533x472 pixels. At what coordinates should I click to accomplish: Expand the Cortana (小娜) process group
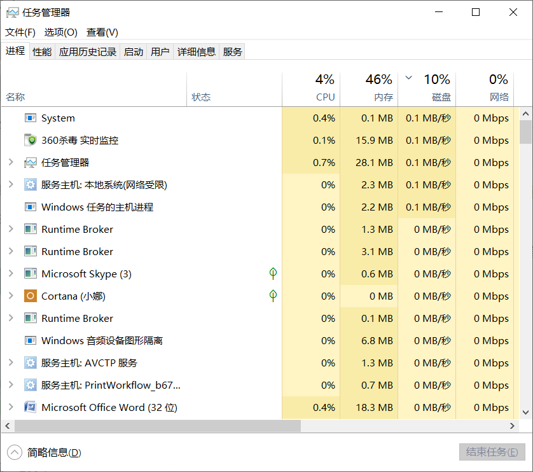[11, 296]
